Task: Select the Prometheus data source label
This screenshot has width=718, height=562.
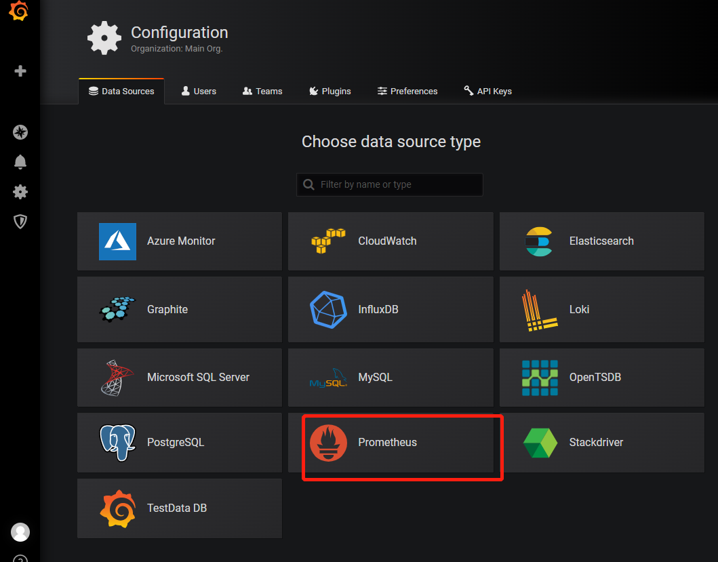Action: click(387, 442)
